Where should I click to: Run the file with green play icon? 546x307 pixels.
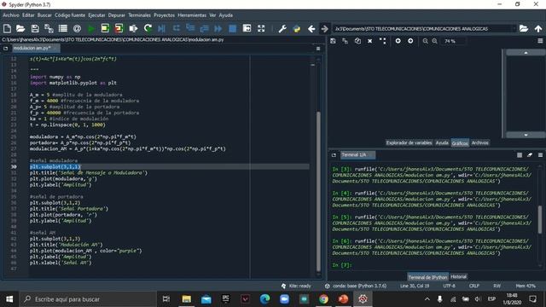coord(91,28)
